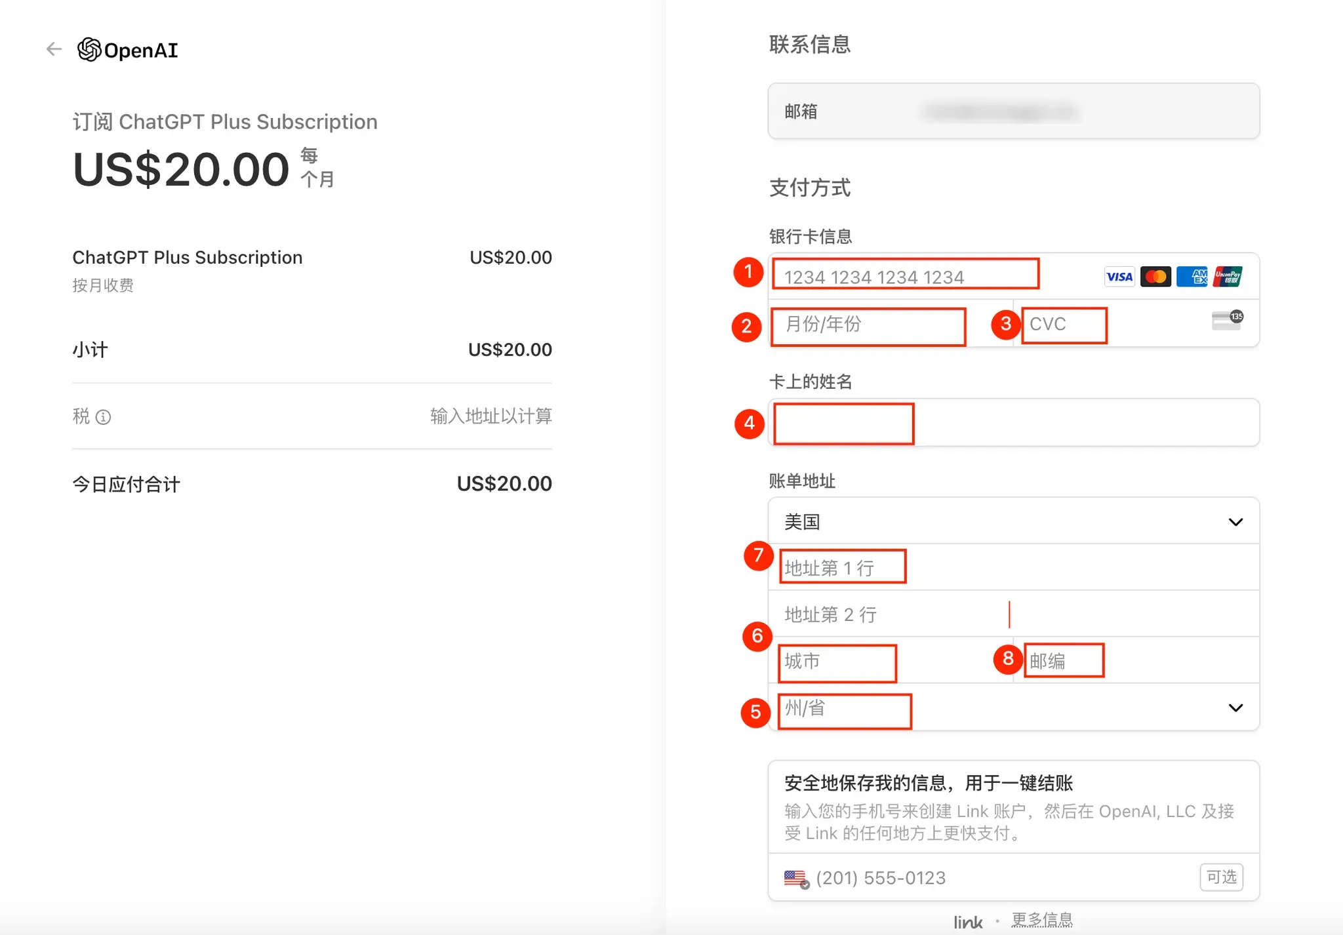Click the 邮箱 email field
Screen dimensions: 1343x935
pos(1014,111)
